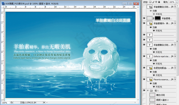Click the 填充 fill 100% field
Image resolution: width=179 pixels, height=105 pixels.
172,2
